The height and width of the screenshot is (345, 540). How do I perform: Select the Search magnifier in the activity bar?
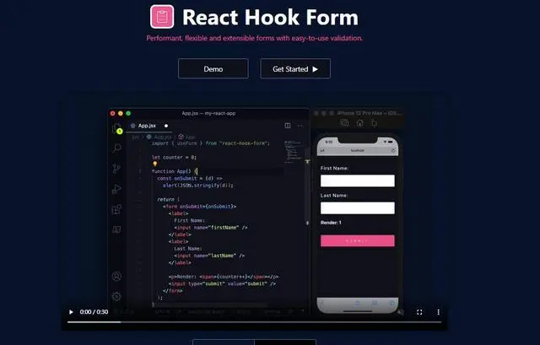click(x=116, y=148)
